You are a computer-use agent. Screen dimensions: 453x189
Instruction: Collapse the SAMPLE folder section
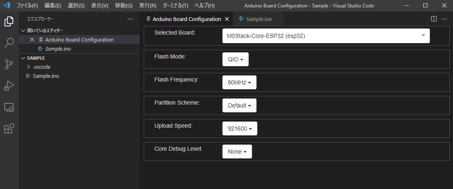(x=23, y=58)
